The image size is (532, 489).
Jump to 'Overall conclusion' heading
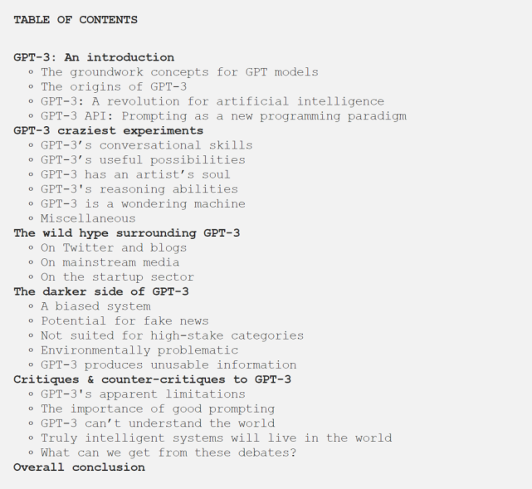coord(79,467)
